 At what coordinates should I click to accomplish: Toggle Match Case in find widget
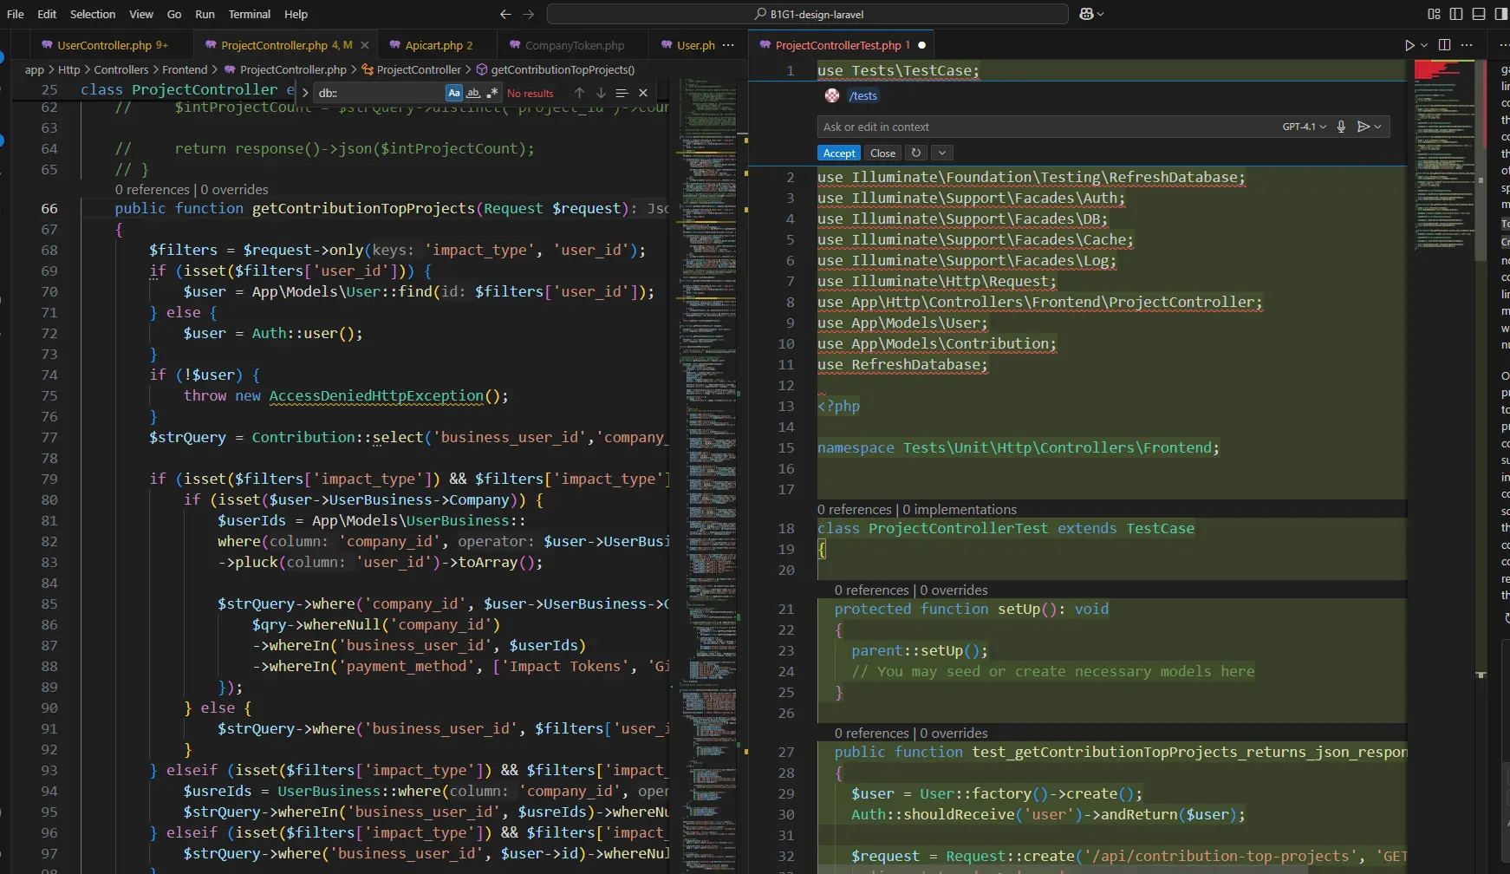coord(454,93)
